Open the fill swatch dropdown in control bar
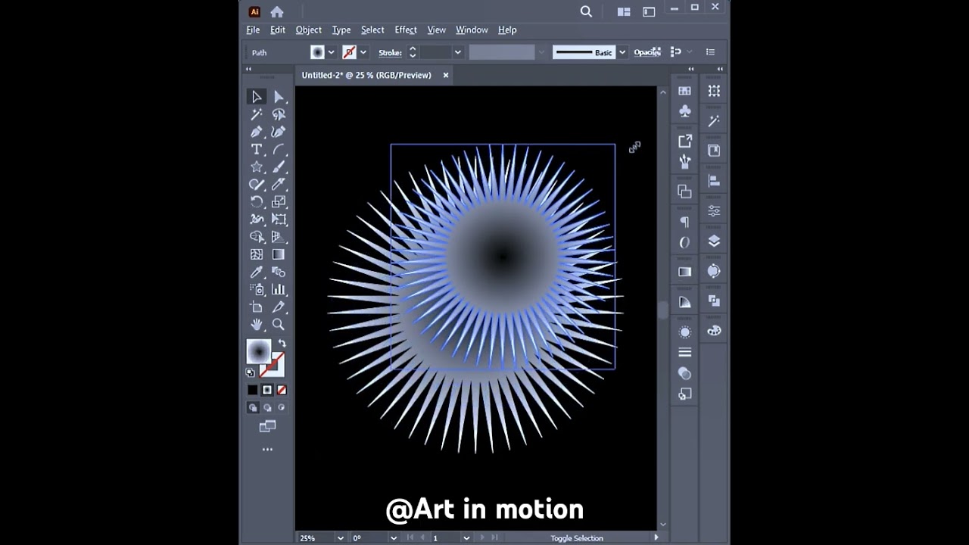This screenshot has width=969, height=545. point(331,52)
